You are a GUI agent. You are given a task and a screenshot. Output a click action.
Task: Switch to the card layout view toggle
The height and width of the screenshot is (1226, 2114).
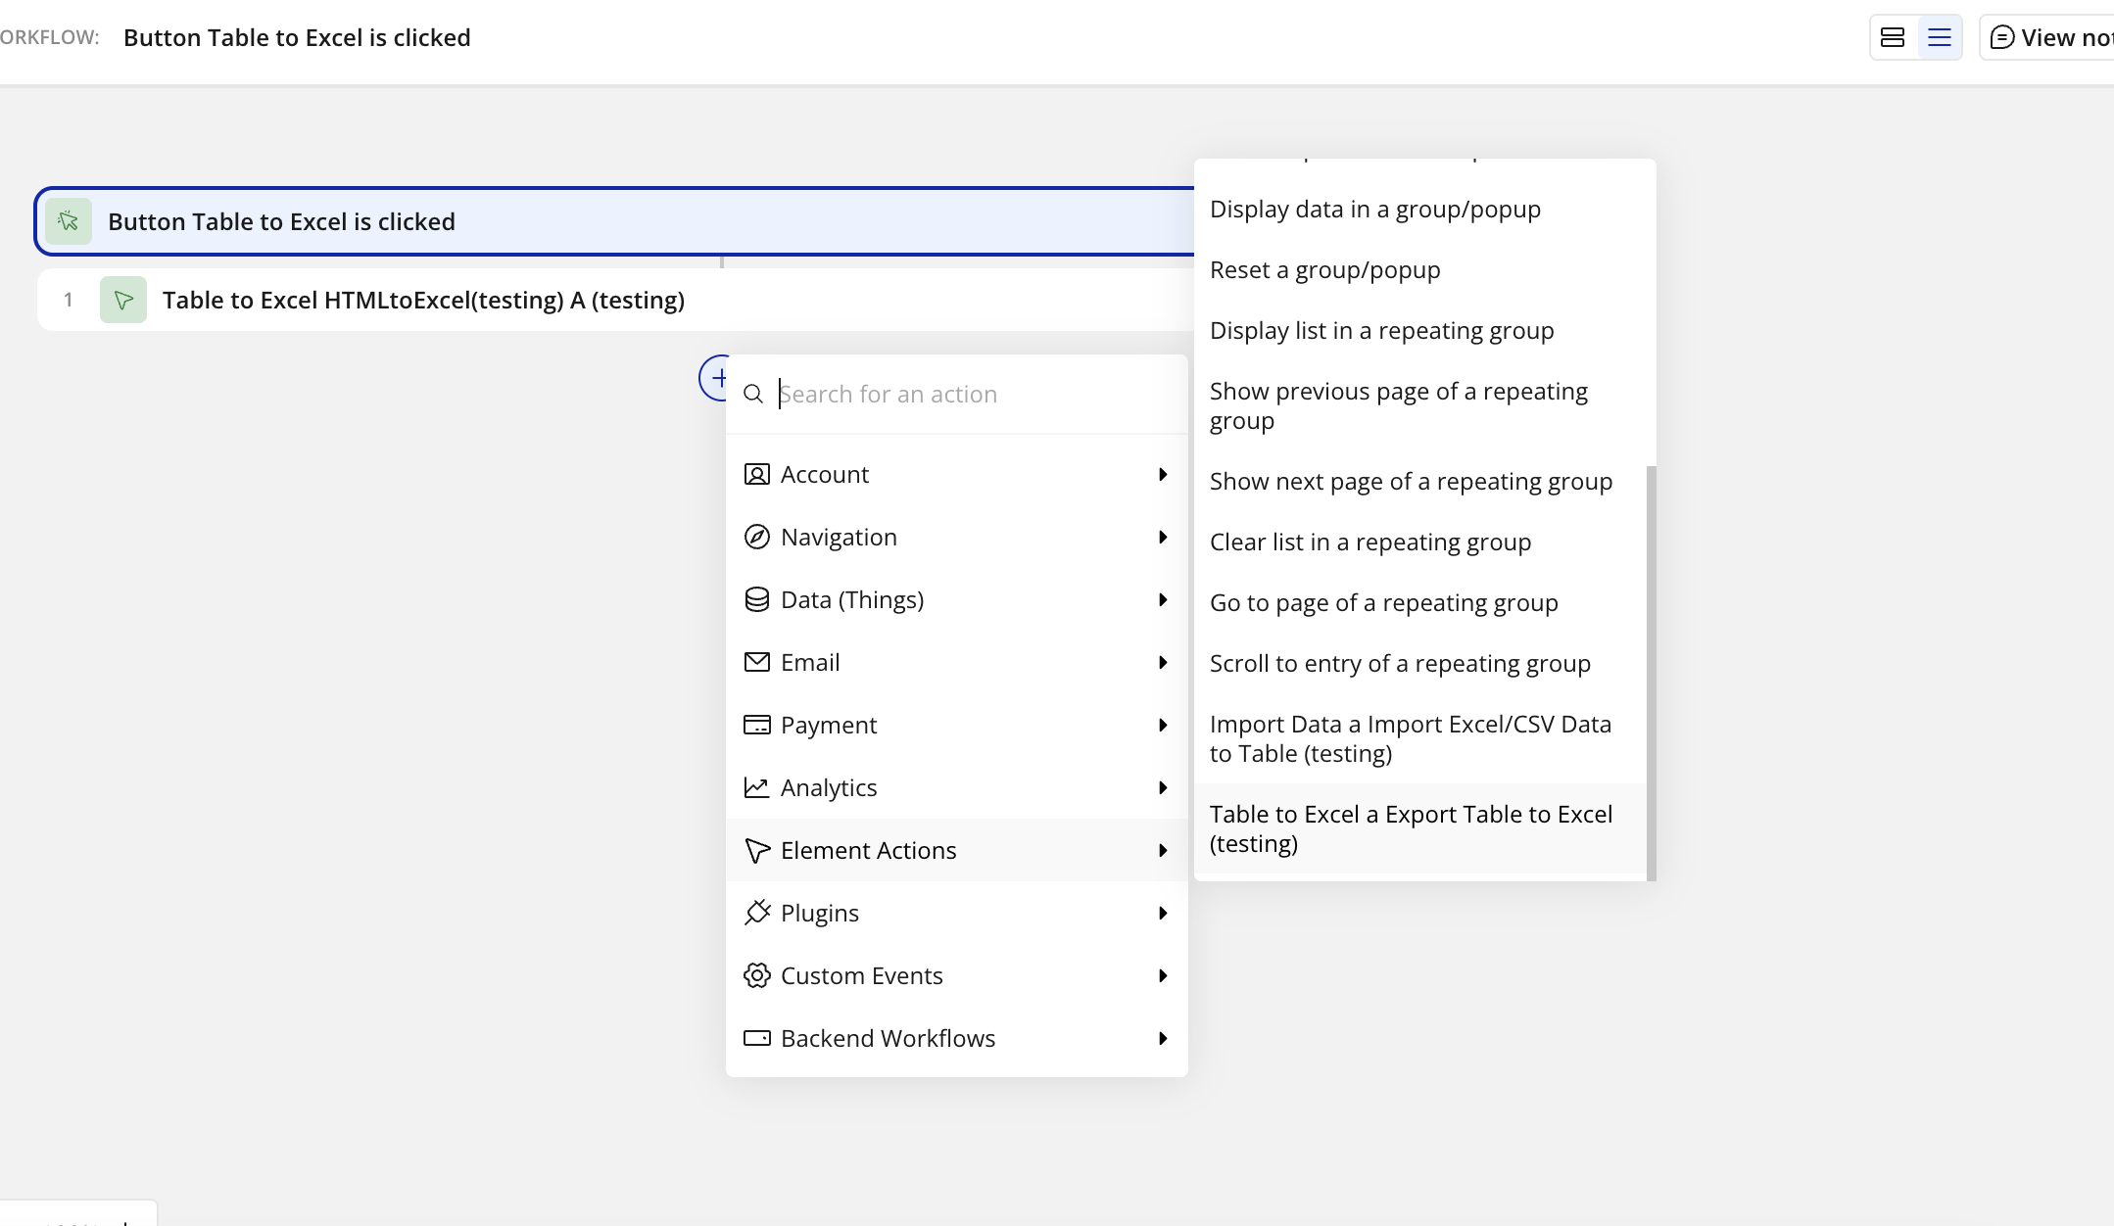[1892, 38]
